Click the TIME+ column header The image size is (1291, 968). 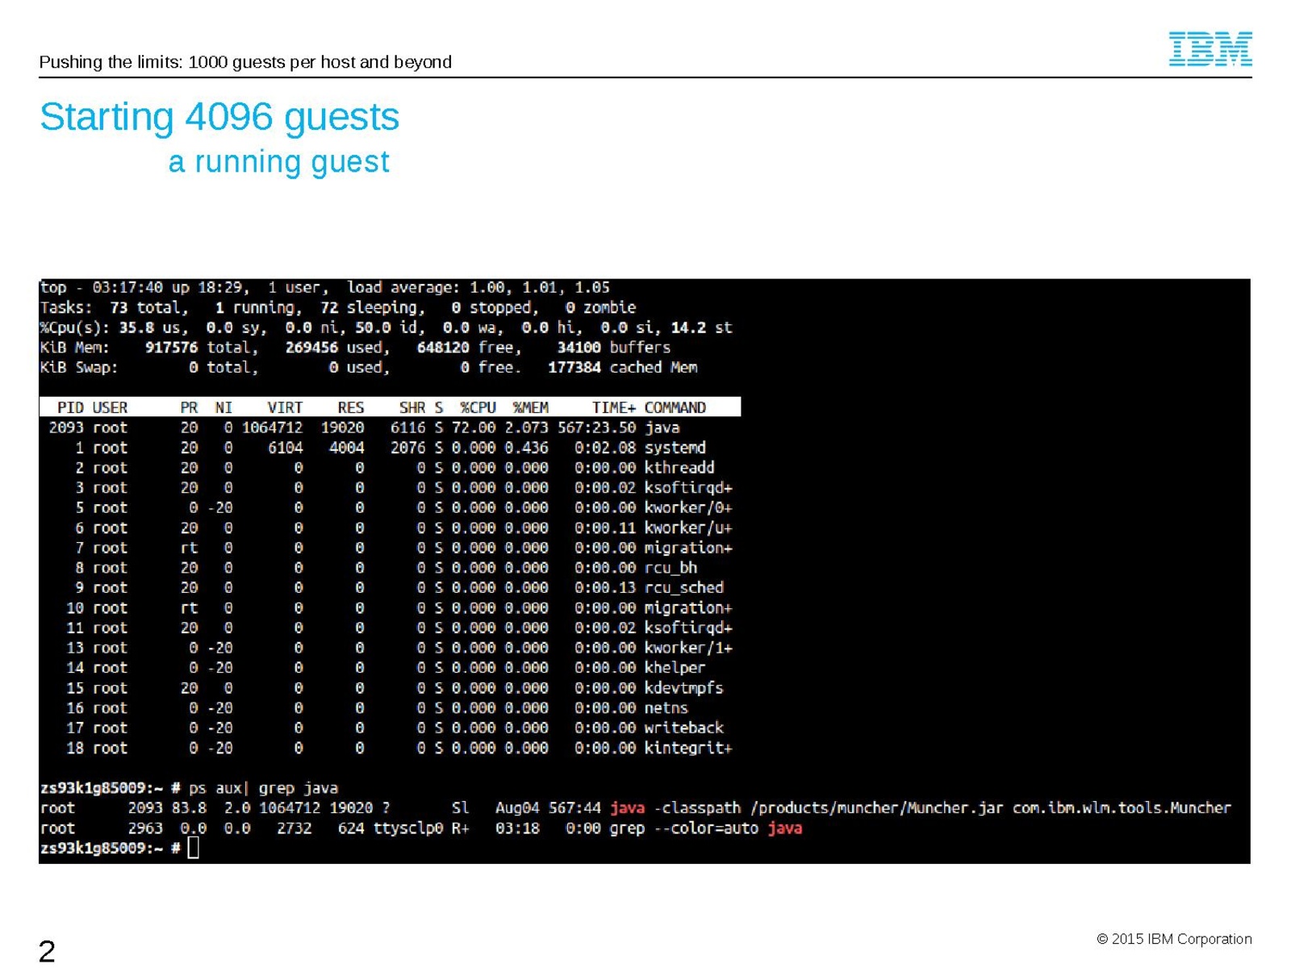pyautogui.click(x=613, y=407)
